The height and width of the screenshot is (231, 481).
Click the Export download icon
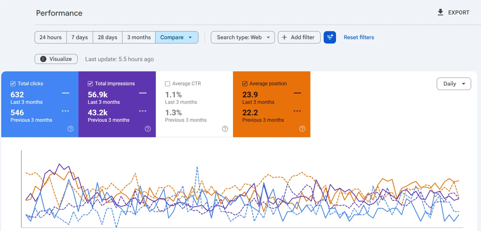440,12
